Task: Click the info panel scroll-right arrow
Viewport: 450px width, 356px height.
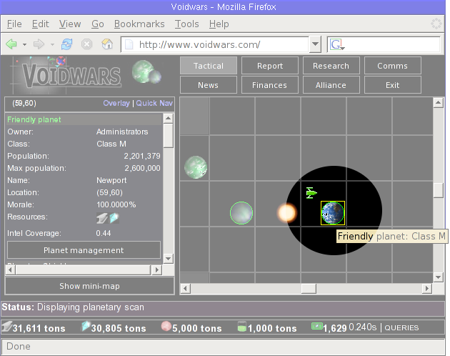Action: (156, 270)
